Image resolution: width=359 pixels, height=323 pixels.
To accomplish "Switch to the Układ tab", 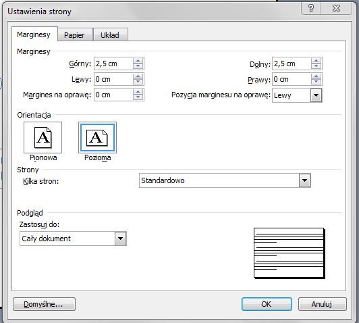I will (110, 35).
